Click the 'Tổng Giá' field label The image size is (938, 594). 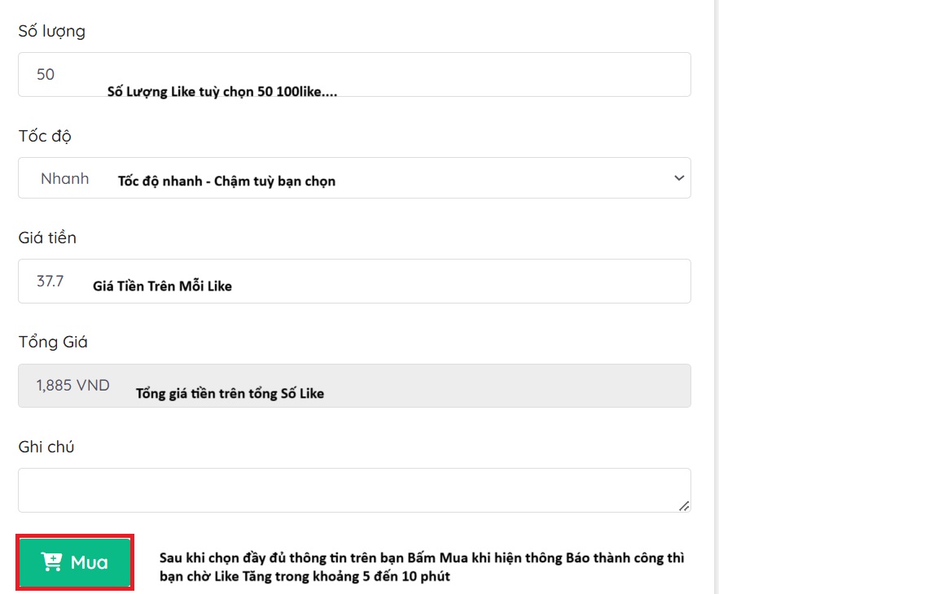coord(53,342)
